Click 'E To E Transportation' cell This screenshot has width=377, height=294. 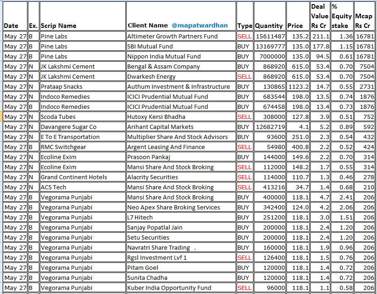coord(83,137)
